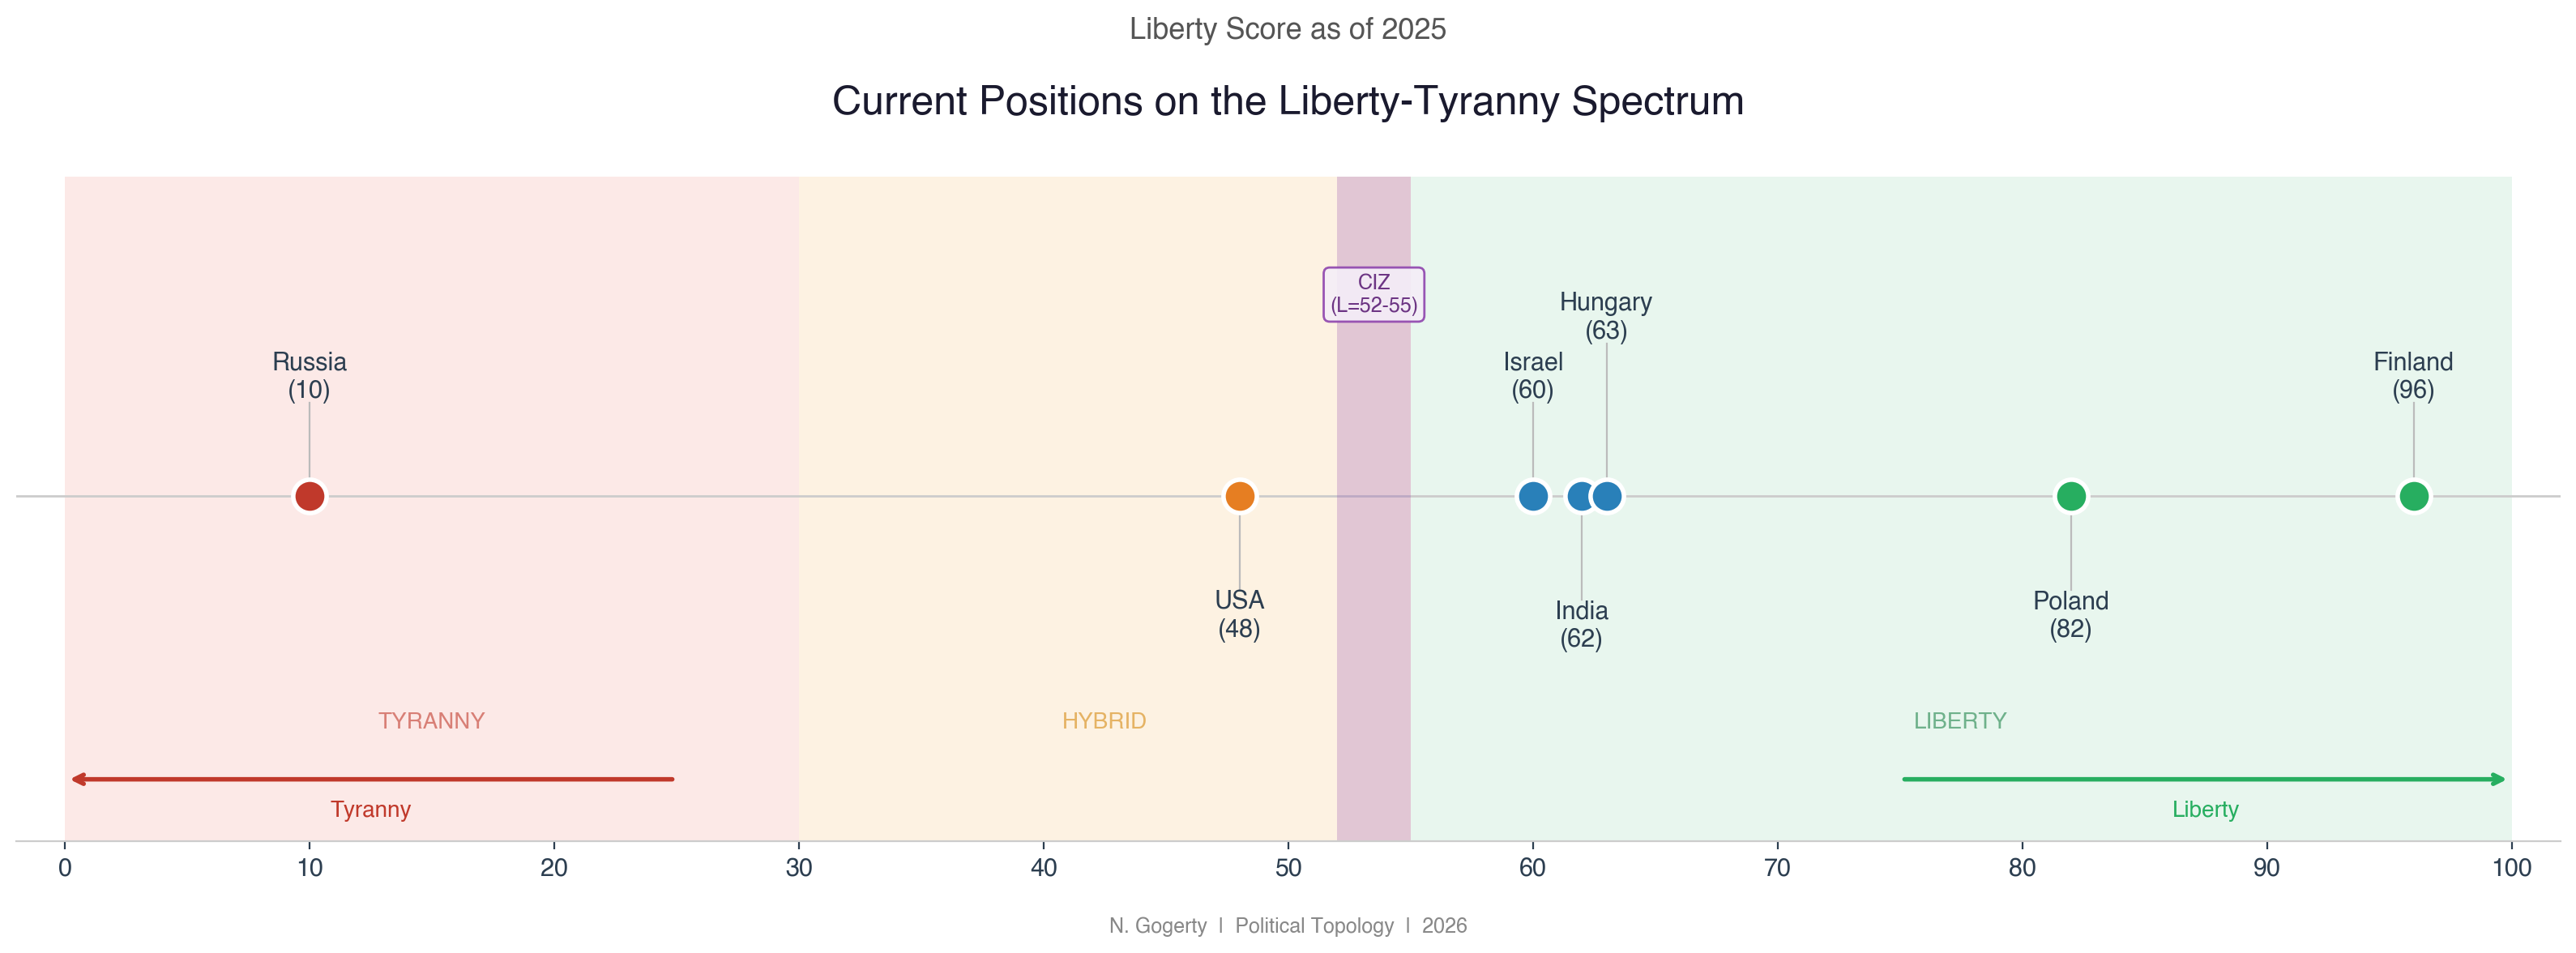
Task: Click the 50 tick on the axis
Action: pos(1288,867)
